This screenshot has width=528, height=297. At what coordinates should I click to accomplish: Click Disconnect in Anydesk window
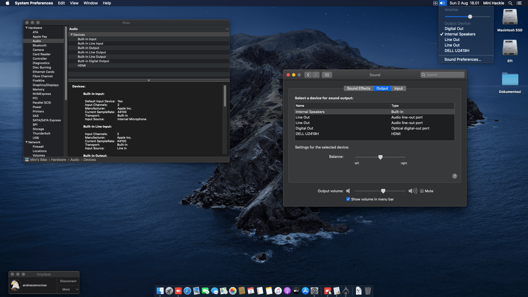coord(68,281)
